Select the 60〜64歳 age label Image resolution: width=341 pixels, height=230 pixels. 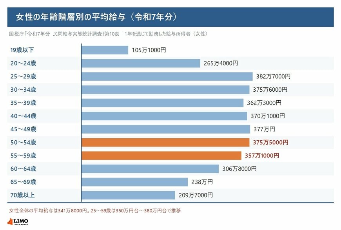[x=23, y=169]
